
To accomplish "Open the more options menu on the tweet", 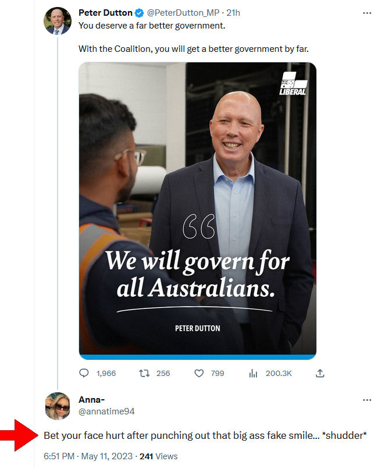I will coord(367,12).
